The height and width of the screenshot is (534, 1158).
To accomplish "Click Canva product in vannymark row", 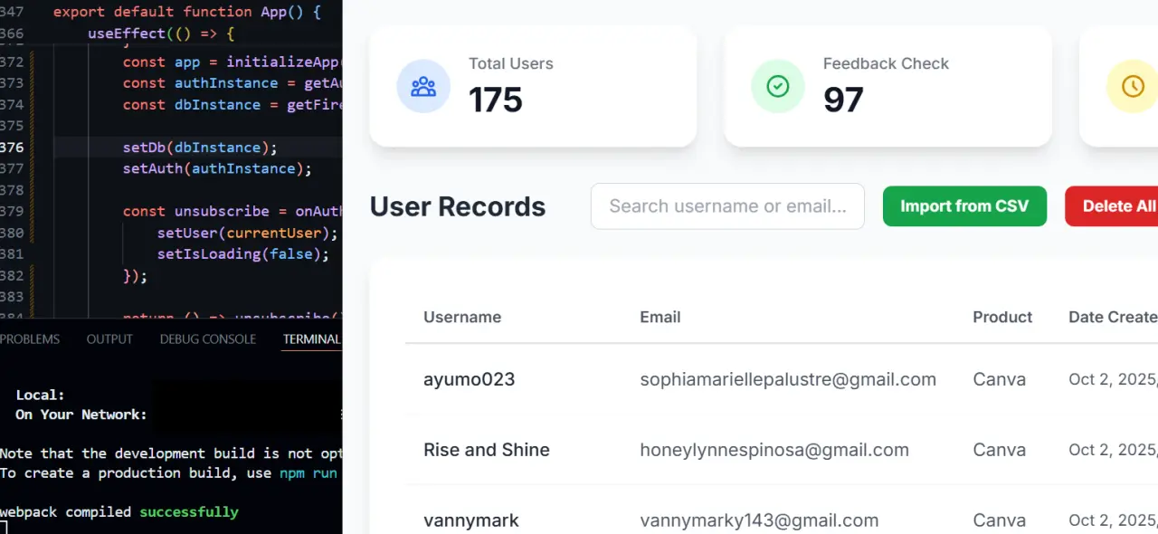I will pyautogui.click(x=1000, y=520).
